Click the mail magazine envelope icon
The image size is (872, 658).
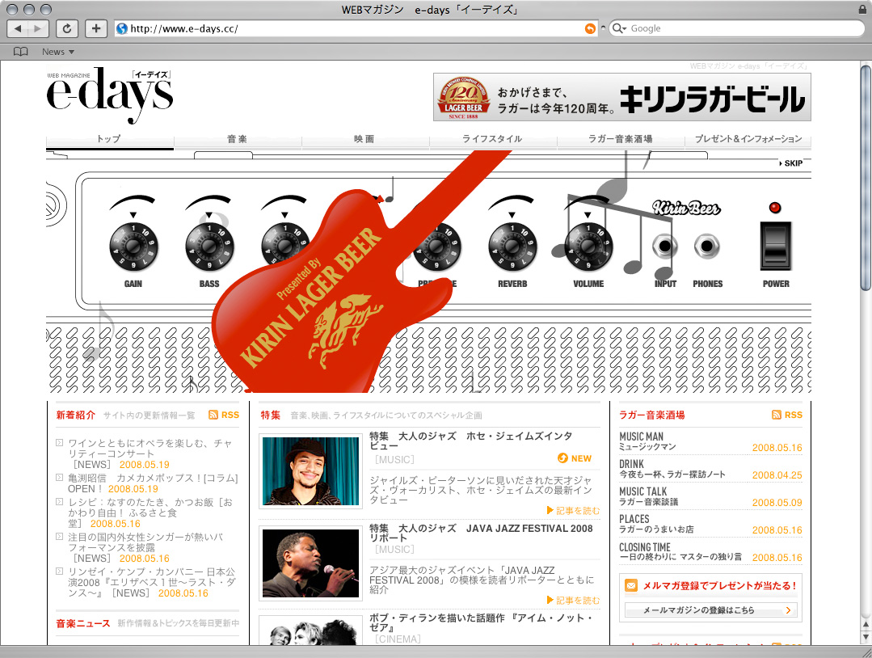click(x=631, y=585)
